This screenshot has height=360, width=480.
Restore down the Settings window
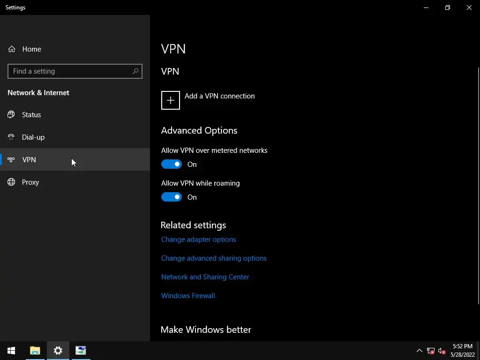448,7
